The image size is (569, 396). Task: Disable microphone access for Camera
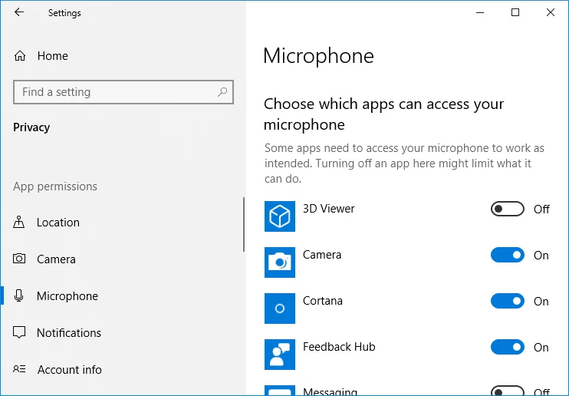[x=508, y=255]
